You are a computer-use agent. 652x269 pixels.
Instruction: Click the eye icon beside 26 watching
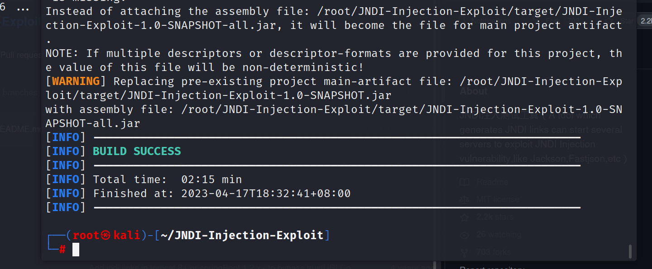tap(464, 235)
